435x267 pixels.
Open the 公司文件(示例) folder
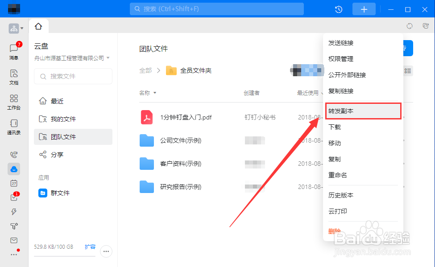[181, 140]
